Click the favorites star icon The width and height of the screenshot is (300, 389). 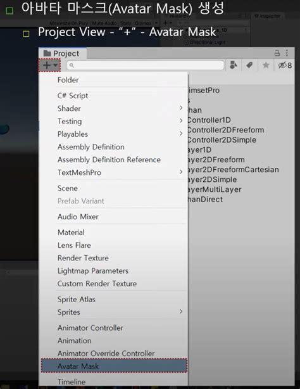pos(266,65)
